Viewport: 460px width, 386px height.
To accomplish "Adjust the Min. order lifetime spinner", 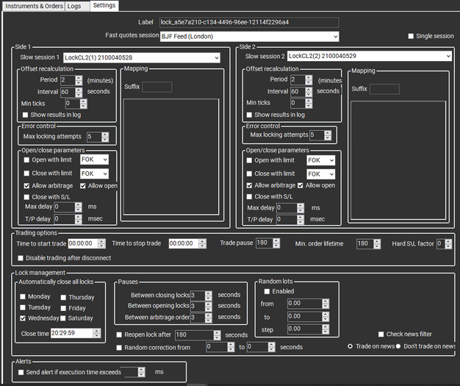I will pos(369,243).
